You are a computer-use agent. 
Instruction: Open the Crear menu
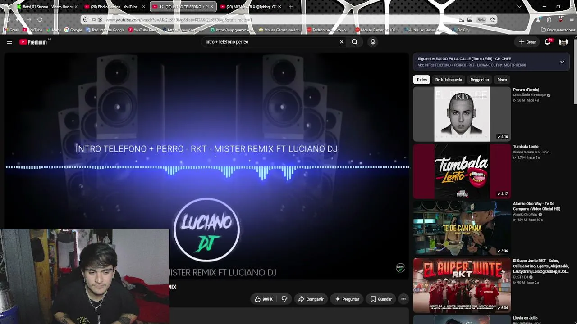(x=527, y=42)
